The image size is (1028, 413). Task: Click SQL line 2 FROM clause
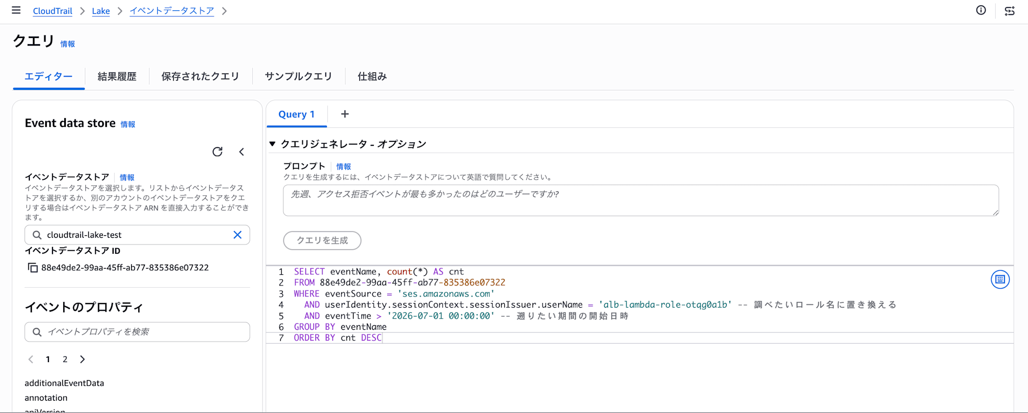pyautogui.click(x=399, y=283)
